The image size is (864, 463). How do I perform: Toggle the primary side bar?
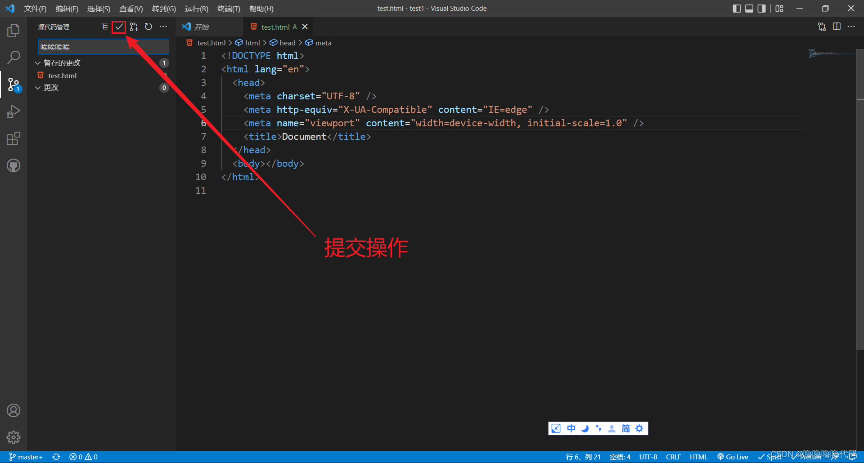coord(737,9)
